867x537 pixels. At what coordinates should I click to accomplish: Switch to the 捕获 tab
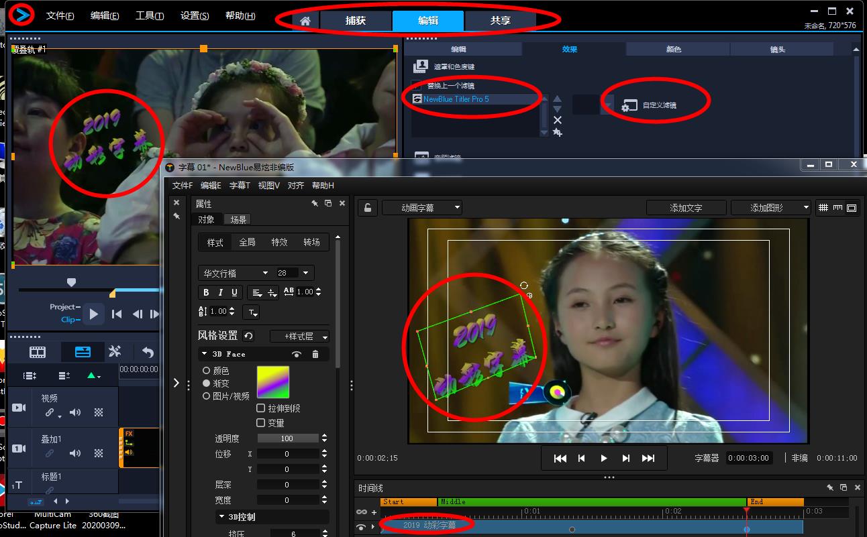[x=356, y=21]
